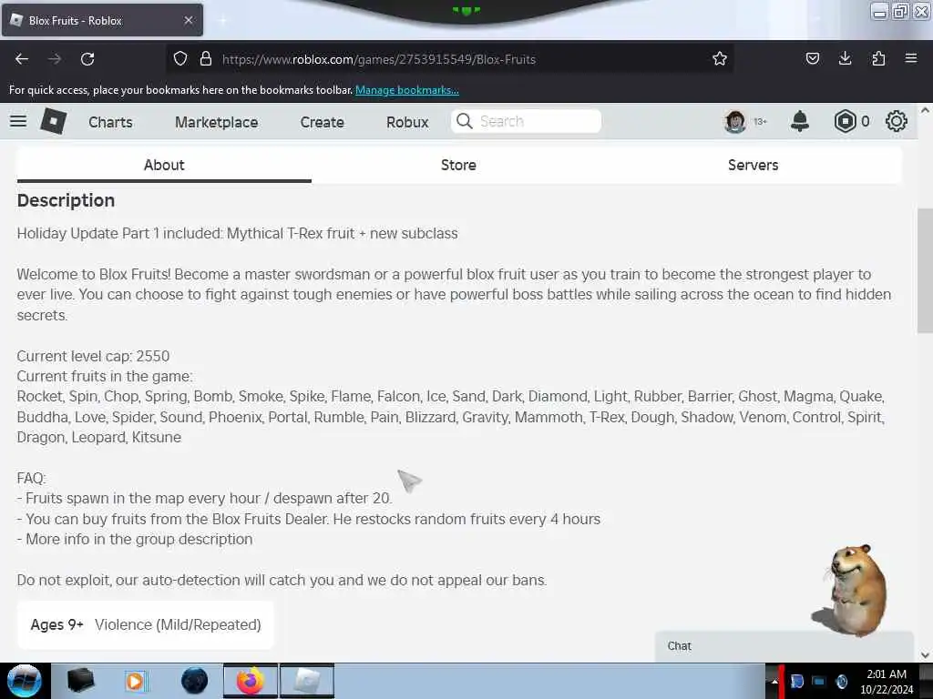Select the Blox Fruits - Roblox tab
This screenshot has height=699, width=933.
102,20
